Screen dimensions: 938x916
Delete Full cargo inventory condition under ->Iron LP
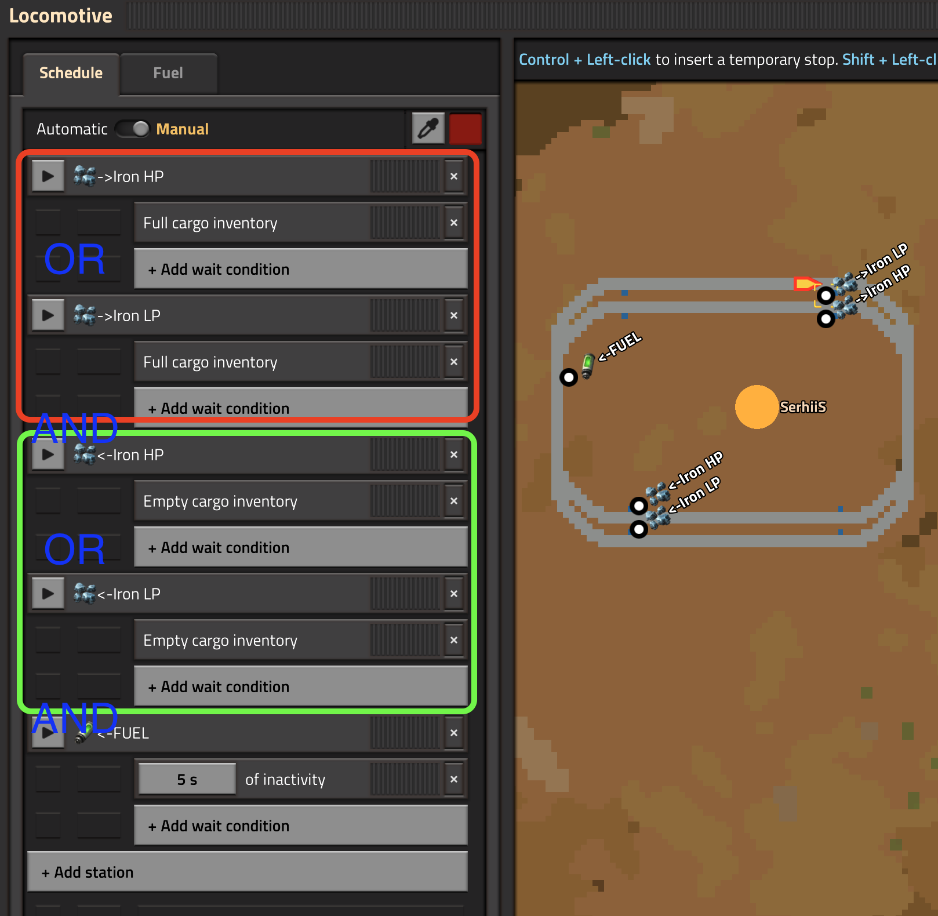click(x=454, y=362)
